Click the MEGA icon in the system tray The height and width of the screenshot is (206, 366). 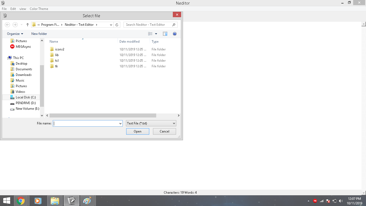pos(315,201)
